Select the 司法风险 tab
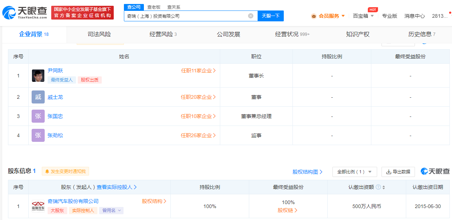This screenshot has height=220, width=452. point(99,34)
